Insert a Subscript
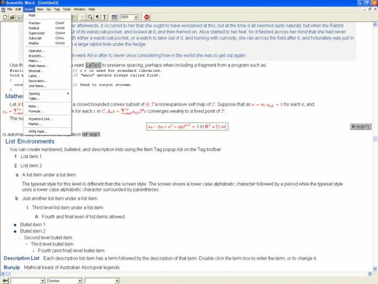Image resolution: width=378 pixels, height=284 pixels. [x=47, y=38]
